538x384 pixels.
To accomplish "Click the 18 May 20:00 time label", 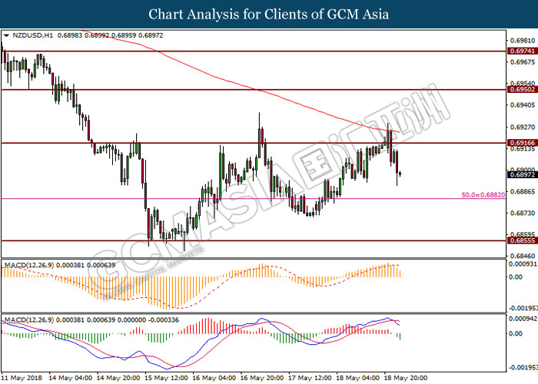I will (406, 378).
